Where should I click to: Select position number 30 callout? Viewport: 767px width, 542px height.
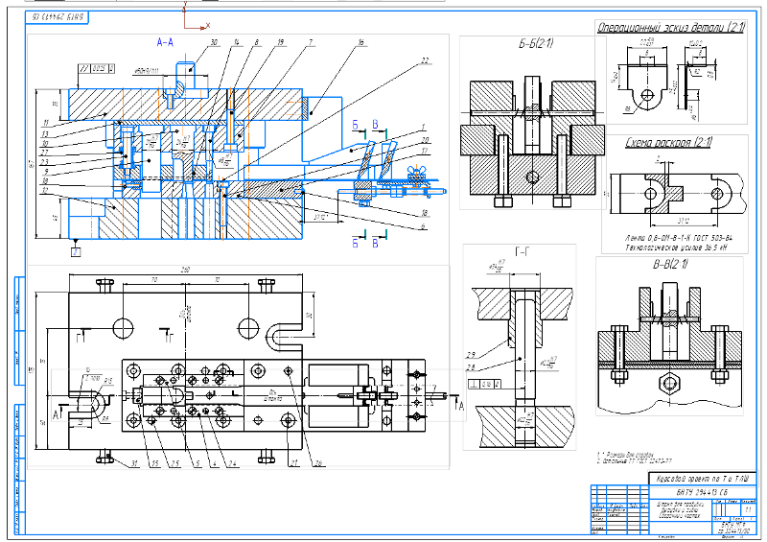[x=214, y=42]
